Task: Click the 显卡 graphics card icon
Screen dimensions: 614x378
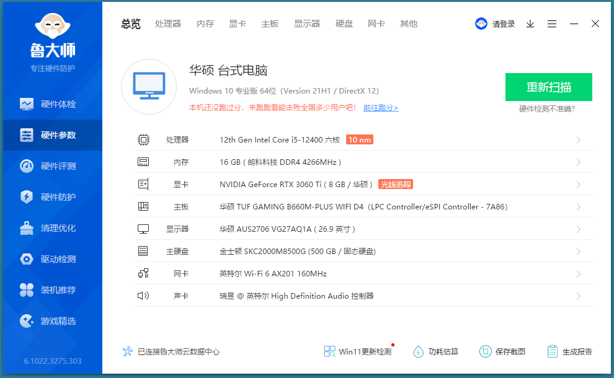Action: coord(143,184)
